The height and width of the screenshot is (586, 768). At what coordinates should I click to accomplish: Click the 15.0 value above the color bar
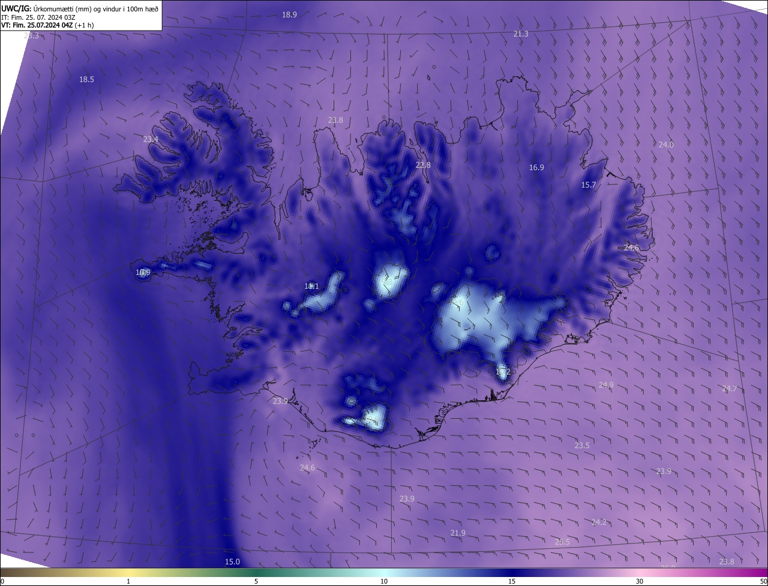(x=232, y=561)
